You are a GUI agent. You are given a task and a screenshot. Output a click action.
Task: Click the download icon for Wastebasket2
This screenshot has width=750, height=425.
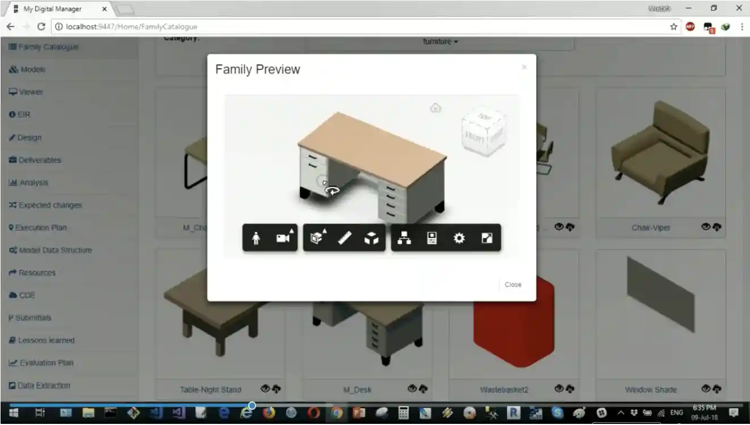click(569, 389)
